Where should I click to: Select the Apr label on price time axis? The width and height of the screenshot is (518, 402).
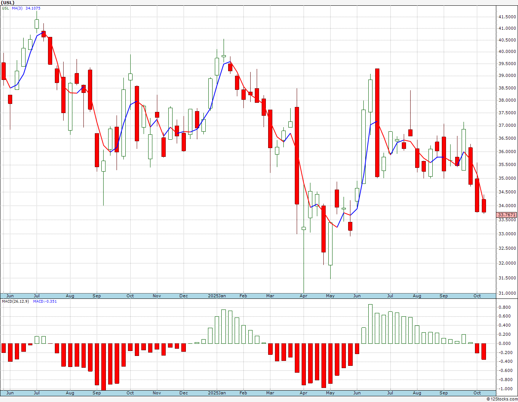point(304,296)
